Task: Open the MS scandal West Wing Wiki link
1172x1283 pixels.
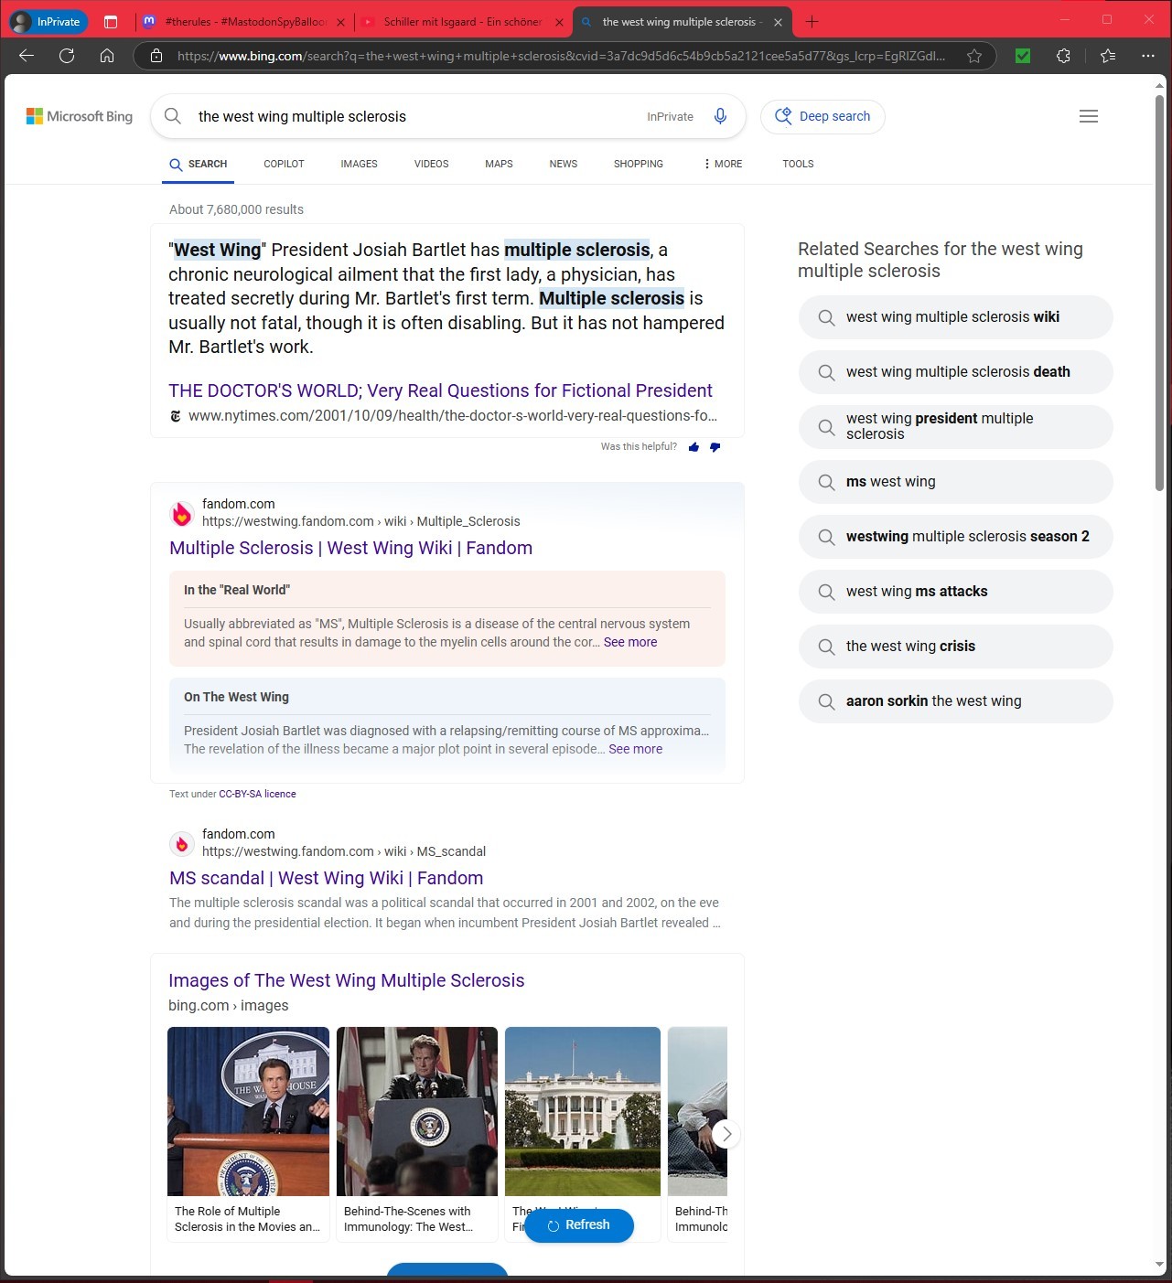Action: 326,878
